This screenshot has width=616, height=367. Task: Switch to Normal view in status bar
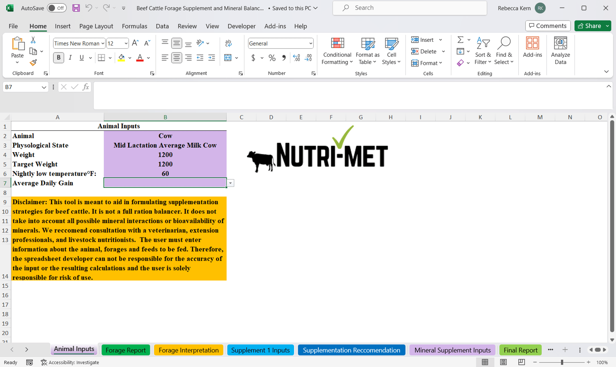pos(485,362)
